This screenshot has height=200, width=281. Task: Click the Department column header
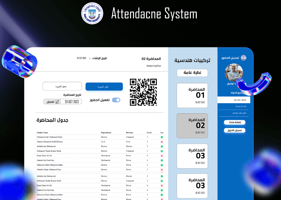tap(106, 133)
